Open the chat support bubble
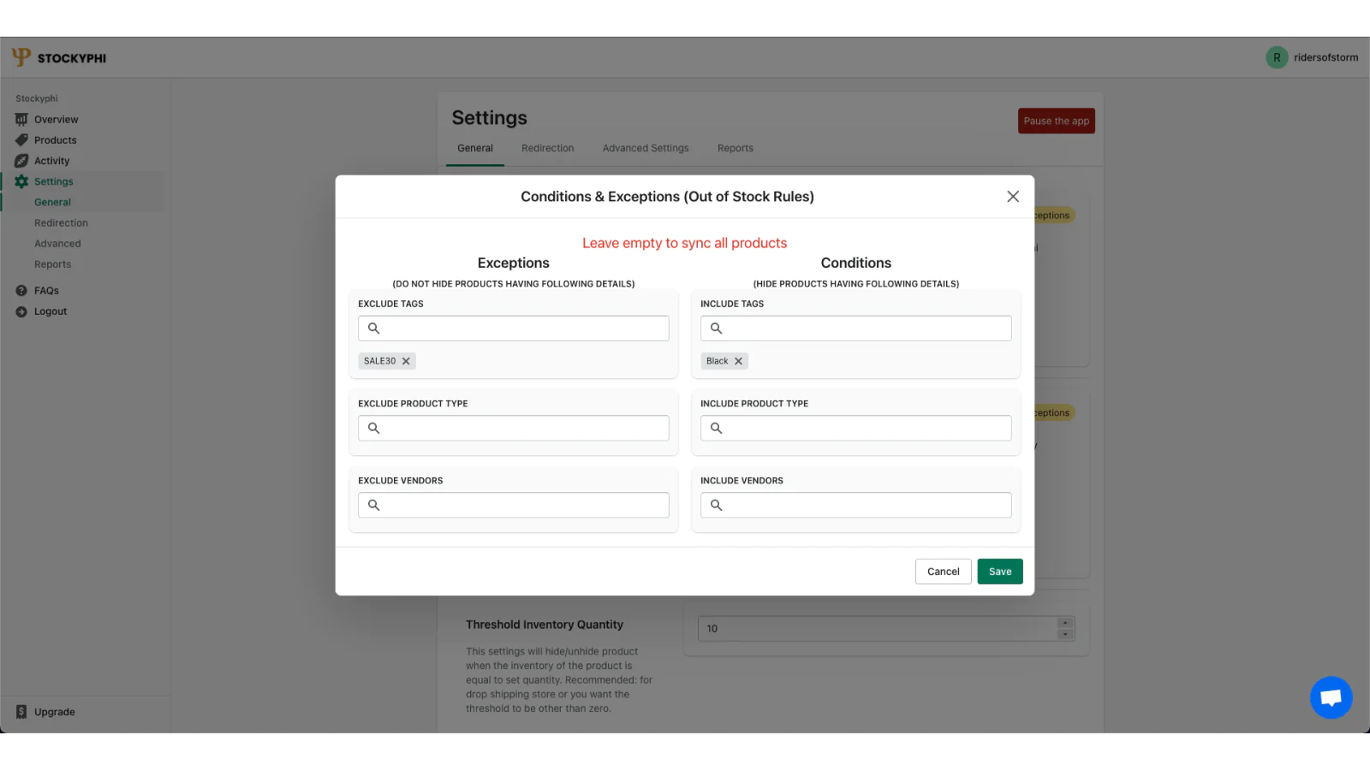 point(1331,697)
